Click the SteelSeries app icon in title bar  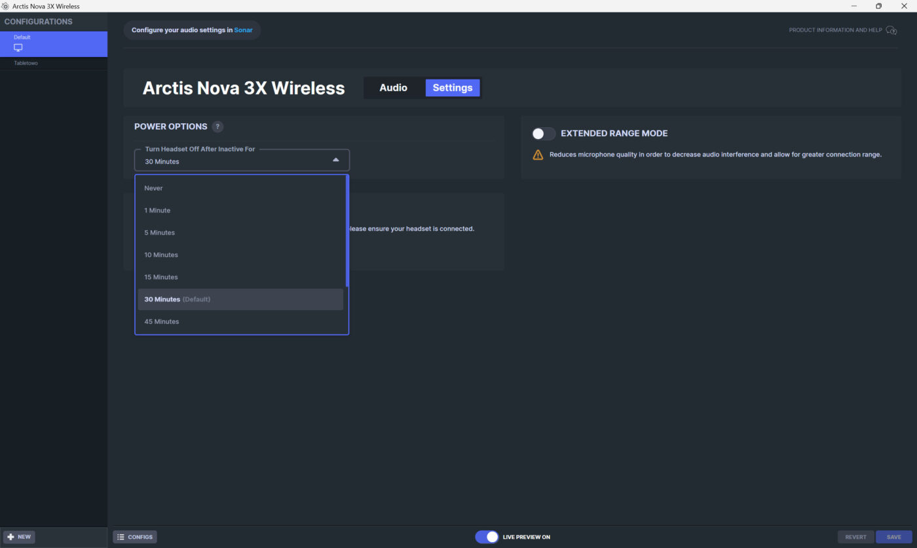click(5, 6)
